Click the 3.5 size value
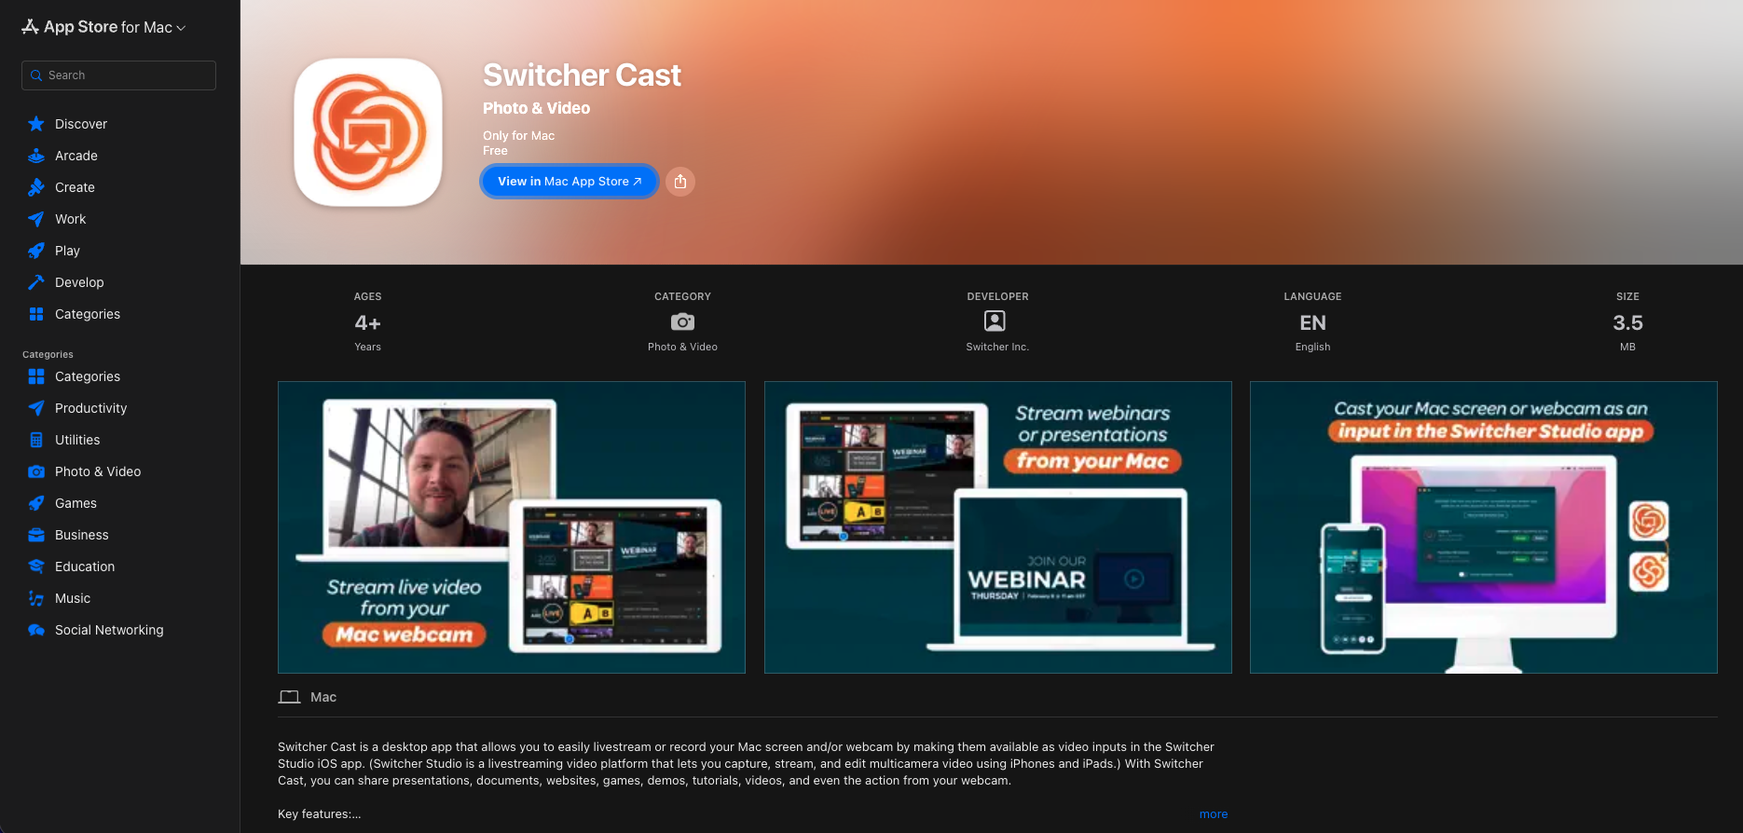Viewport: 1743px width, 833px height. (1627, 323)
